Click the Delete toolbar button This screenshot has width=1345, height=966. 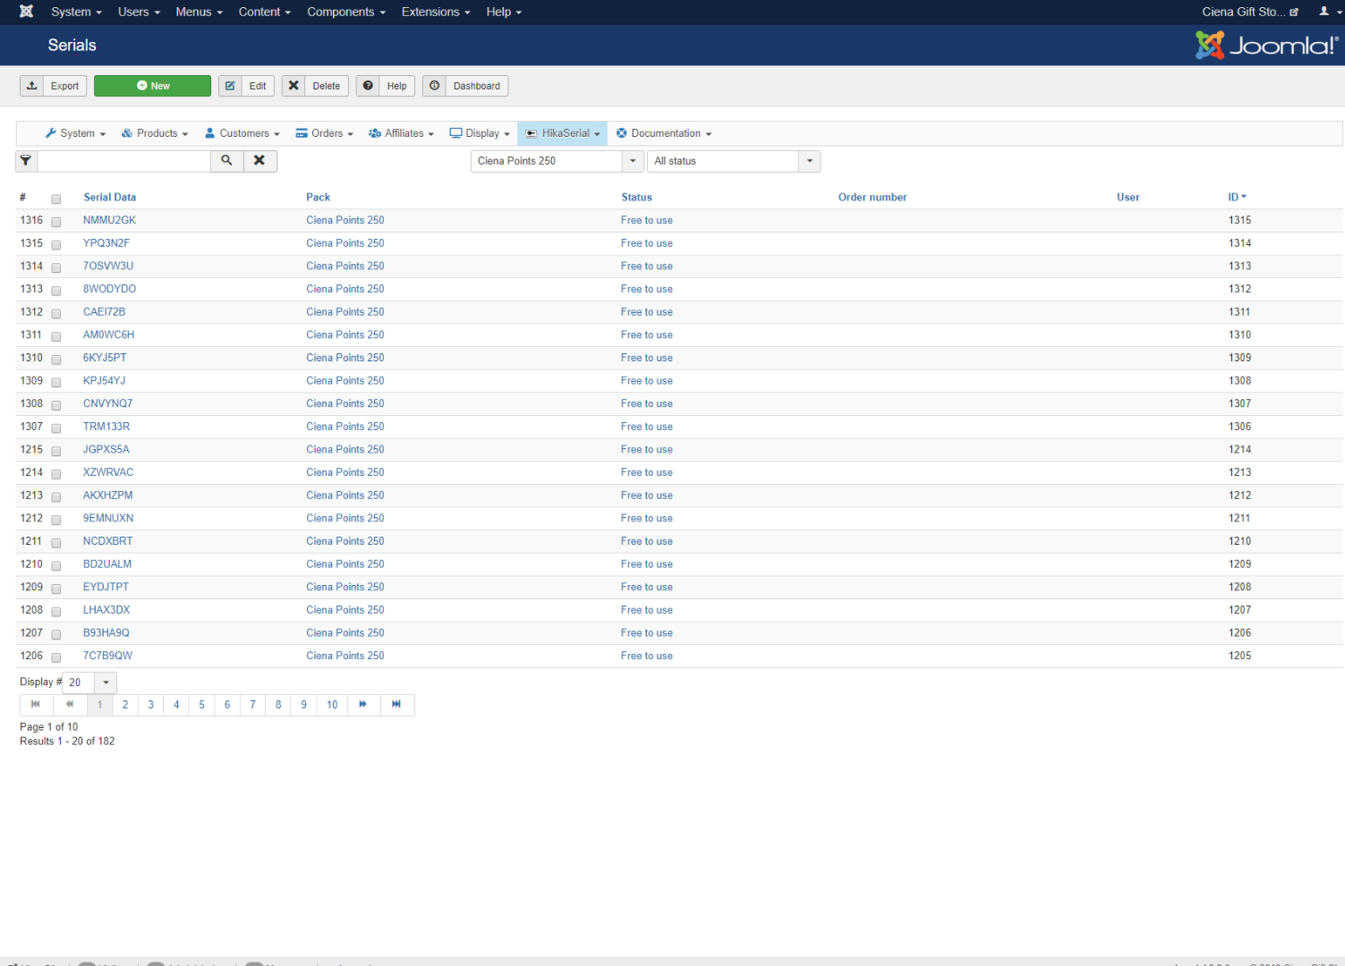(x=315, y=86)
